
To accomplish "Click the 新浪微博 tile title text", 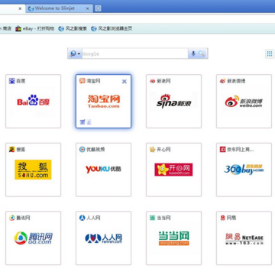I will tap(236, 81).
